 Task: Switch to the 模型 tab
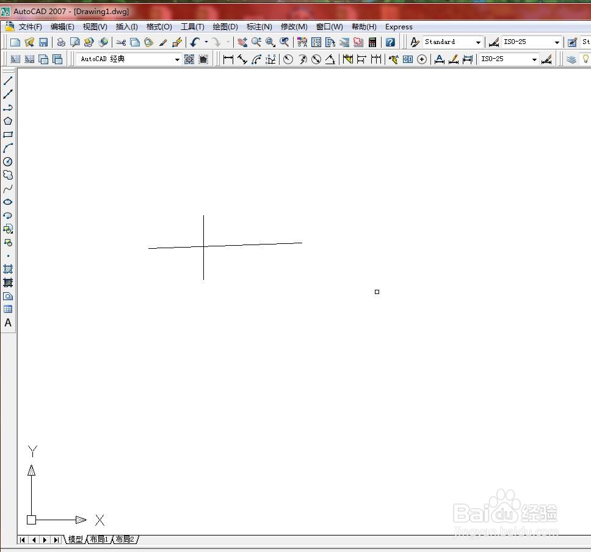pos(75,540)
